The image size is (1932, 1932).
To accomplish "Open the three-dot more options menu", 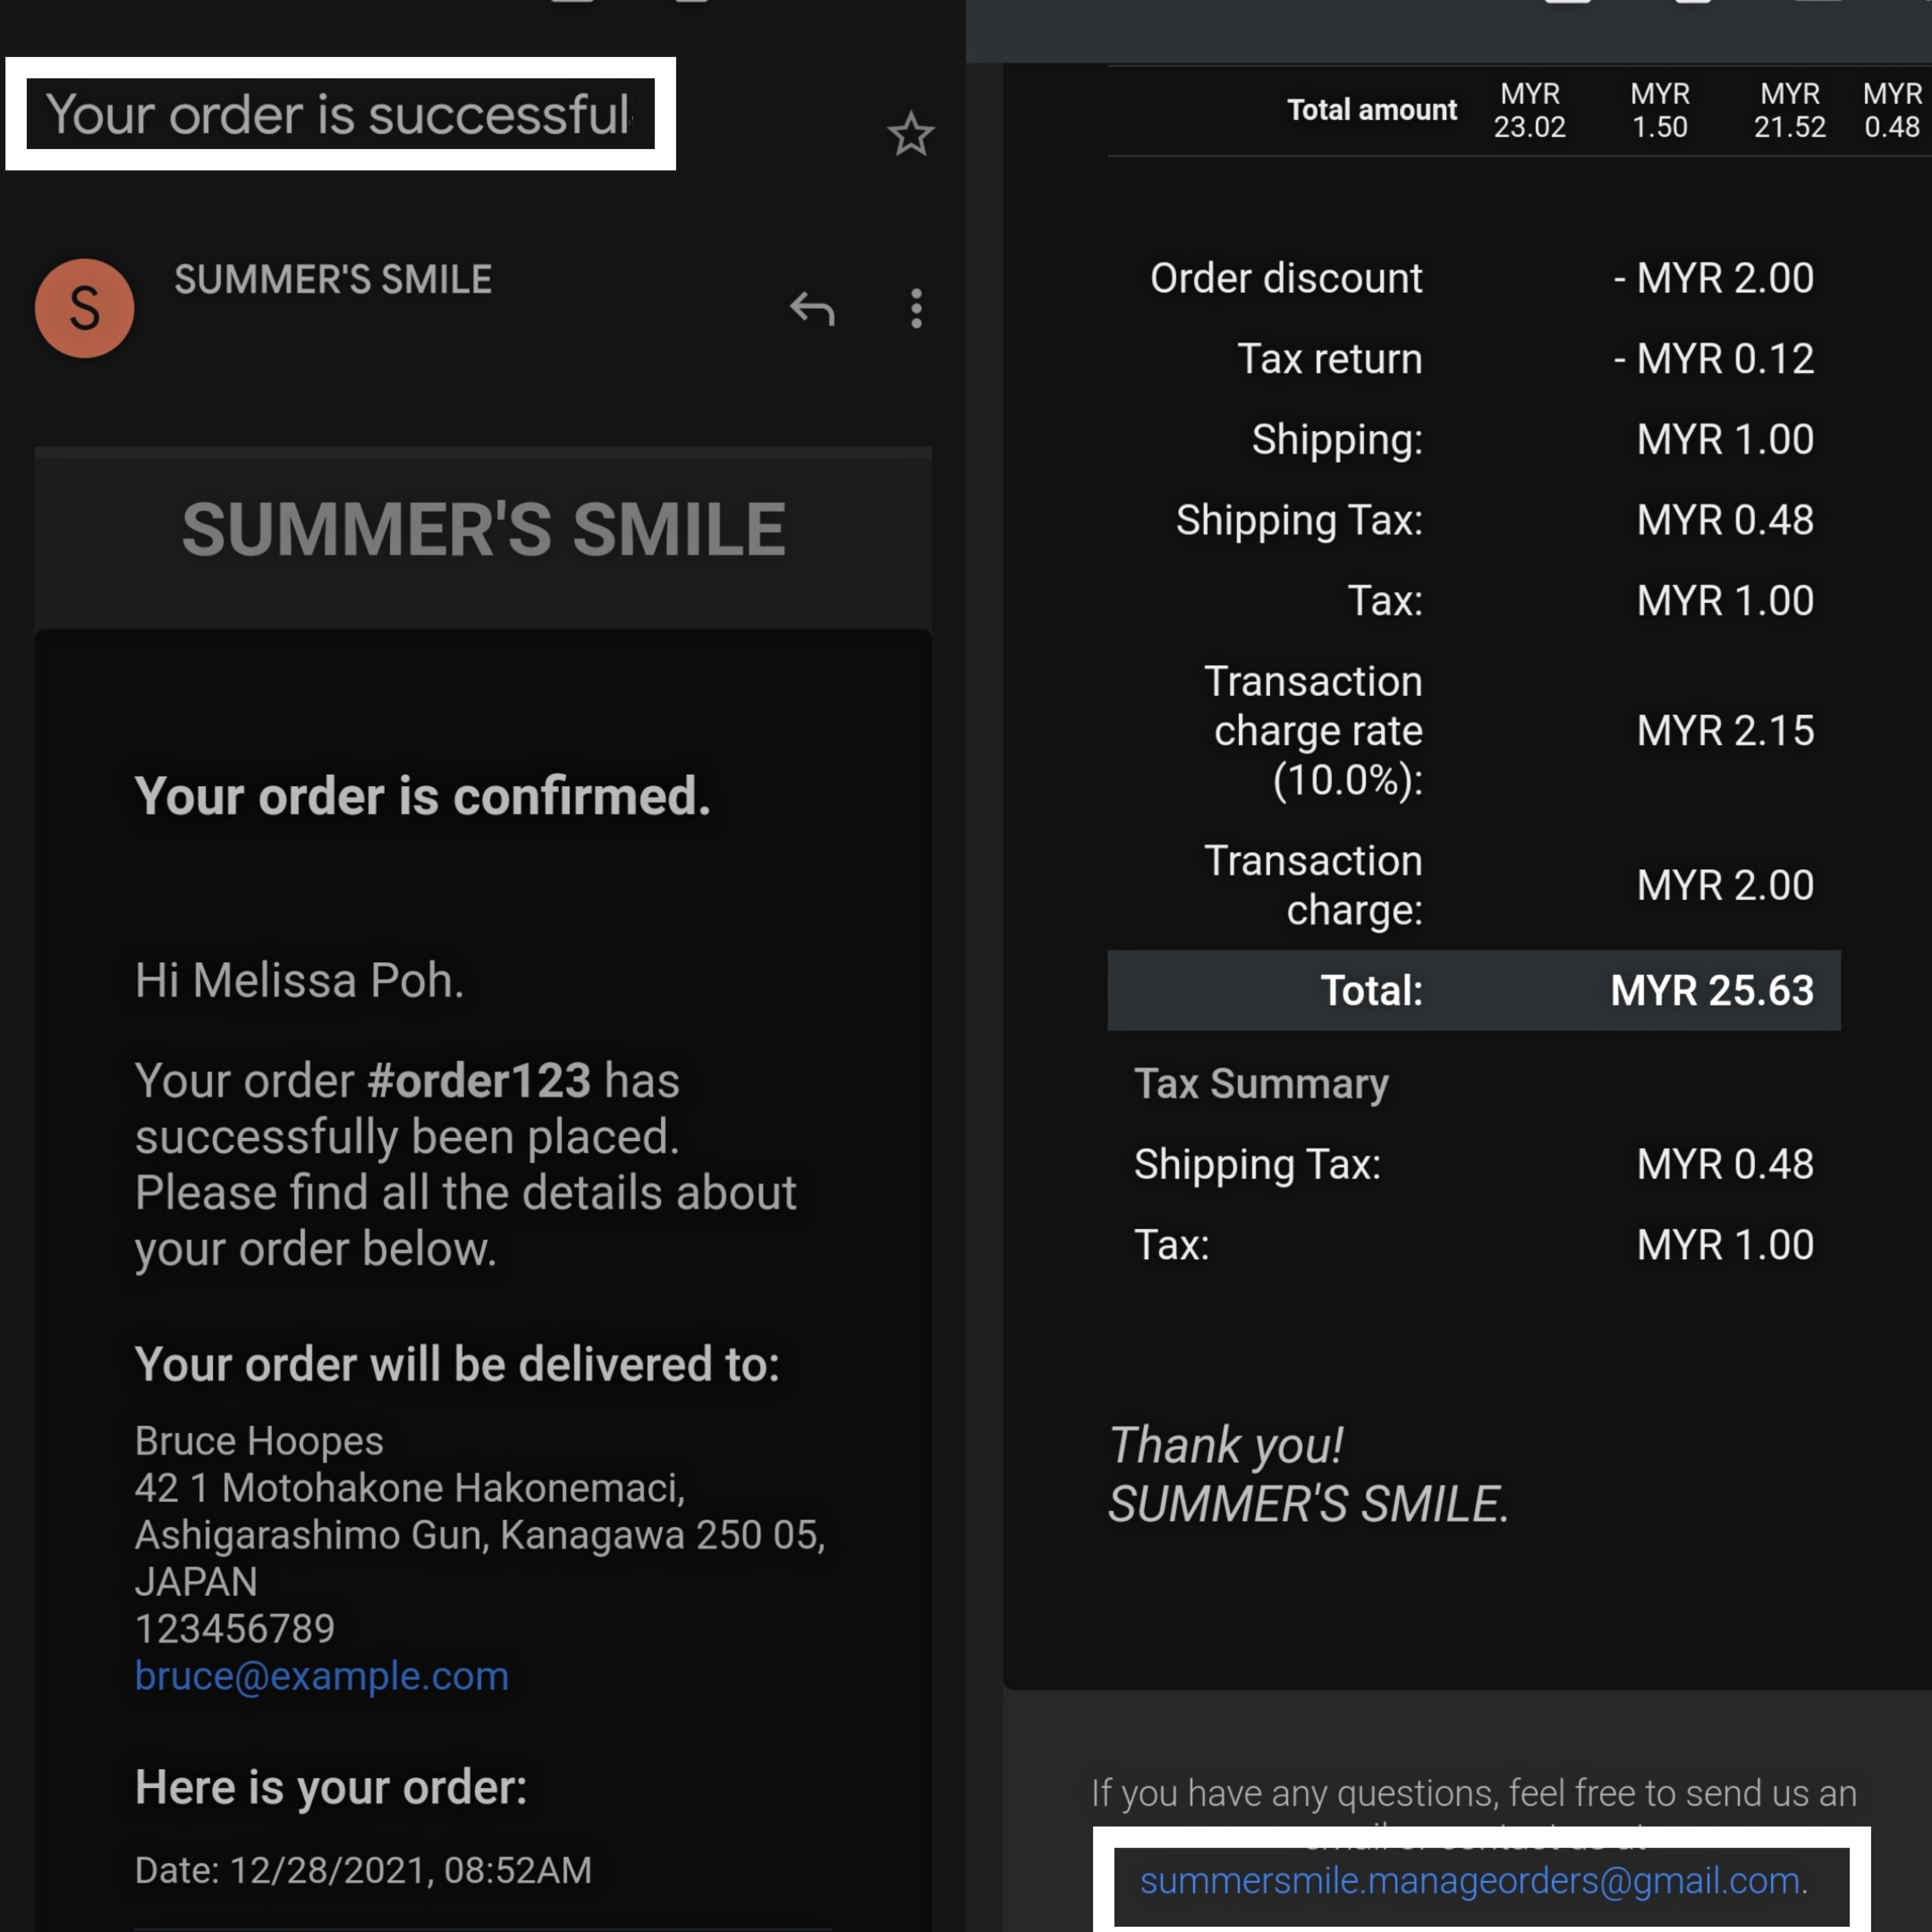I will click(916, 309).
